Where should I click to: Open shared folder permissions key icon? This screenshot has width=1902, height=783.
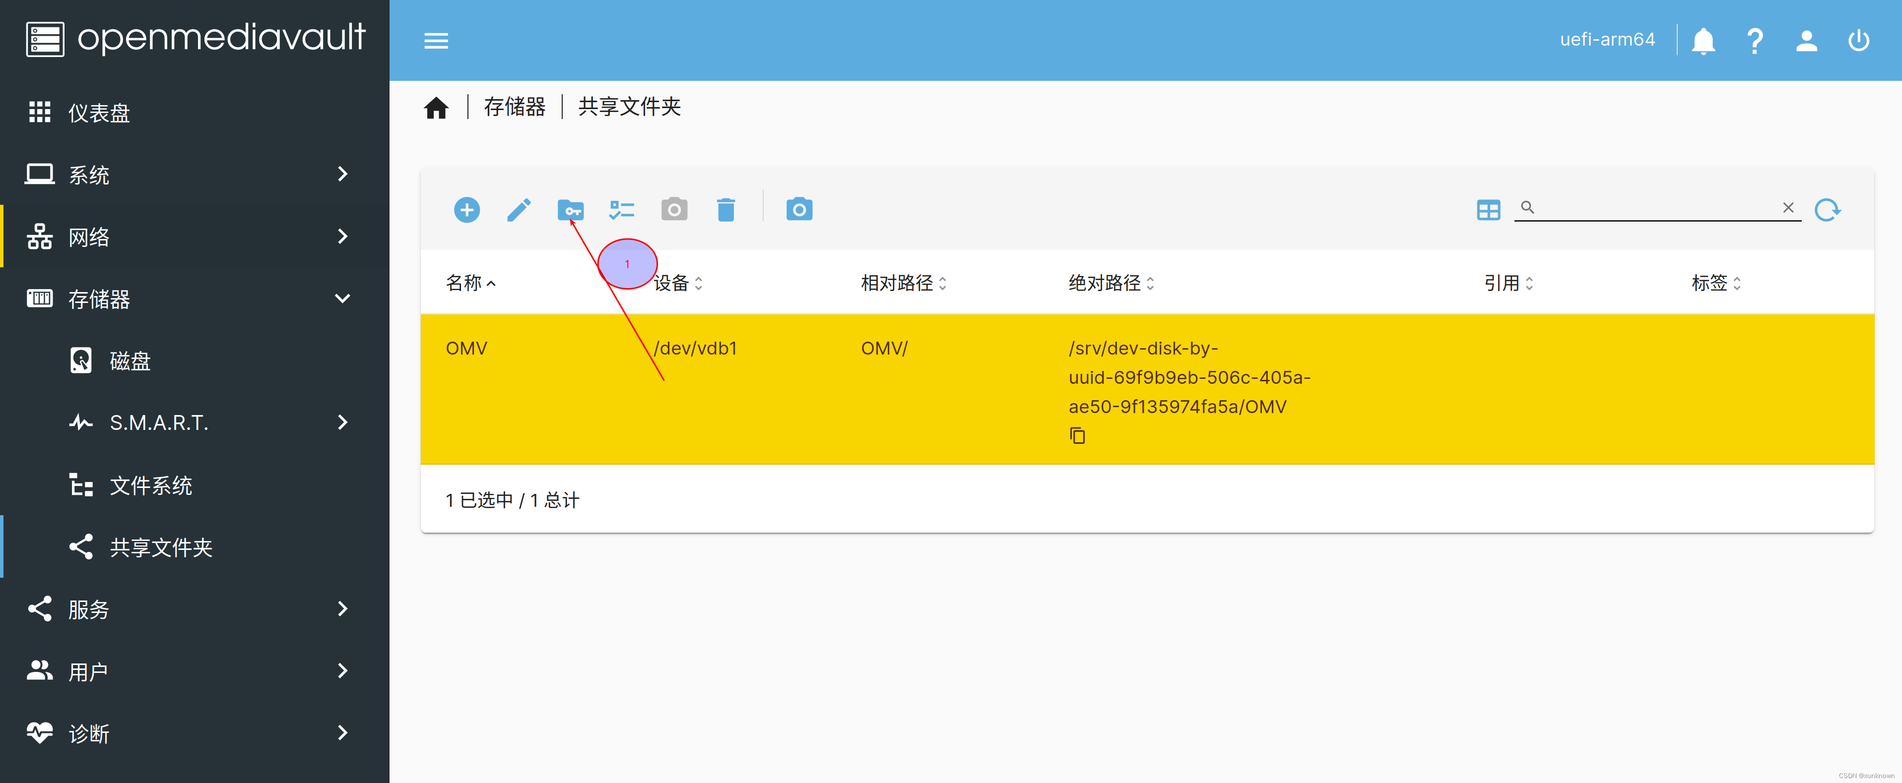tap(570, 210)
